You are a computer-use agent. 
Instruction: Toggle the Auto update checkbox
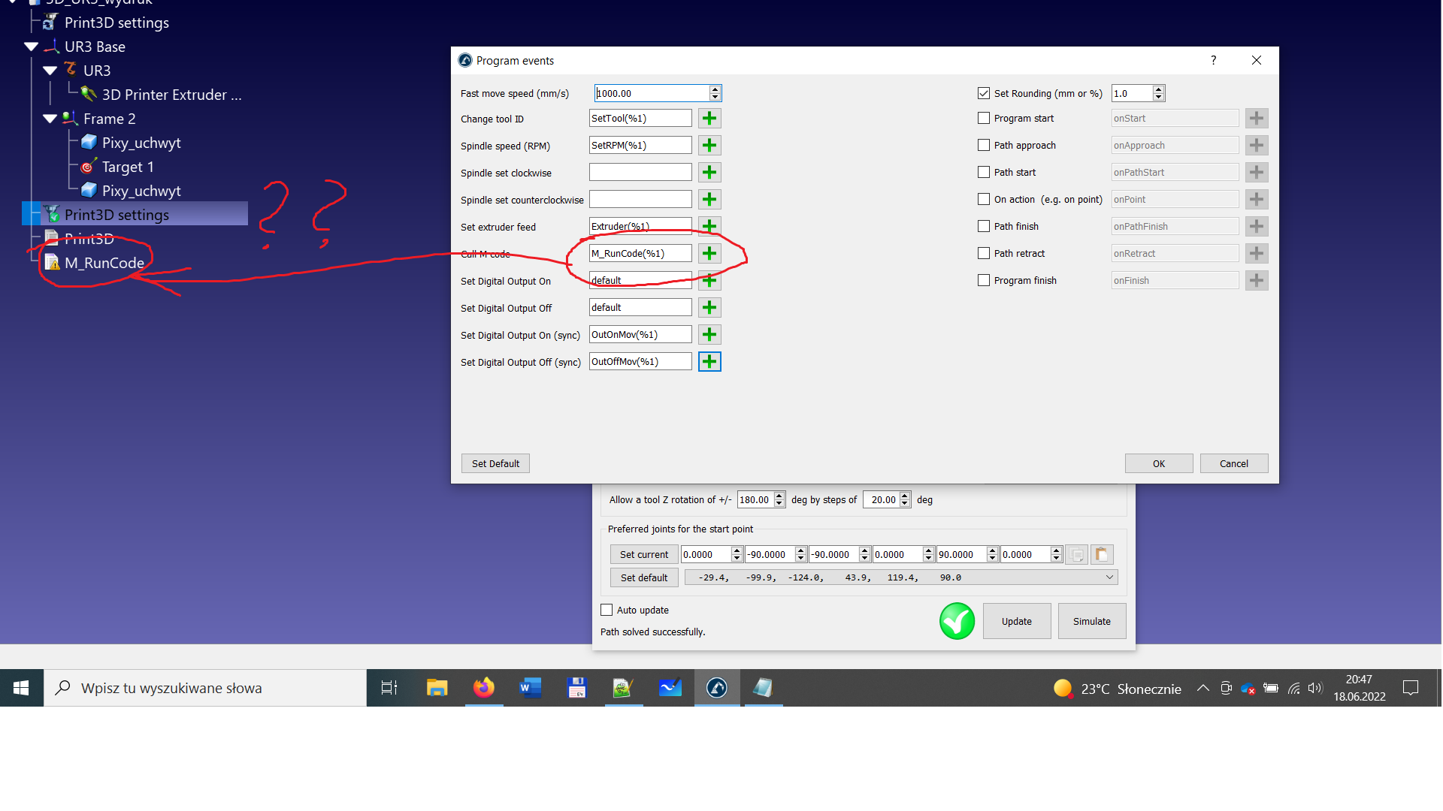click(607, 611)
